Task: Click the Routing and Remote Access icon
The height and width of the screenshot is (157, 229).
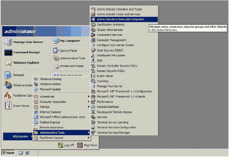Action: click(x=93, y=112)
